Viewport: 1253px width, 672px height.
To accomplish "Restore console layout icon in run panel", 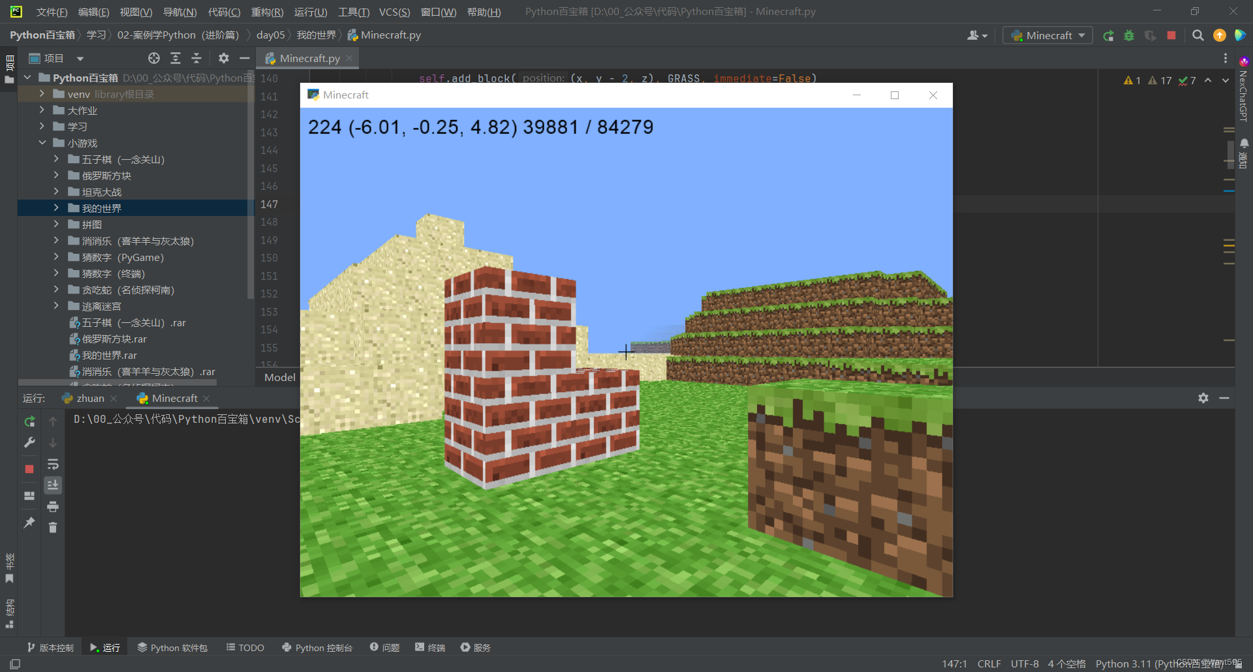I will click(29, 496).
